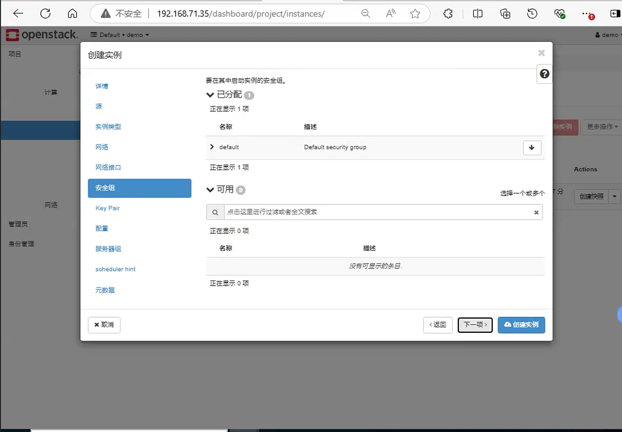622x432 pixels.
Task: Expand details of default security group row
Action: tap(212, 147)
